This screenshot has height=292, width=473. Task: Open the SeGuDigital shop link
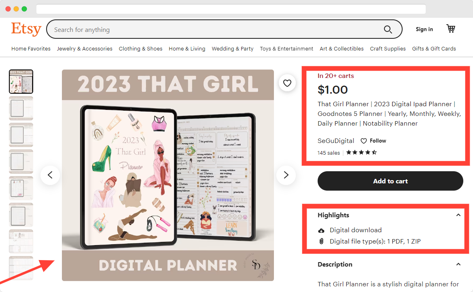(336, 141)
